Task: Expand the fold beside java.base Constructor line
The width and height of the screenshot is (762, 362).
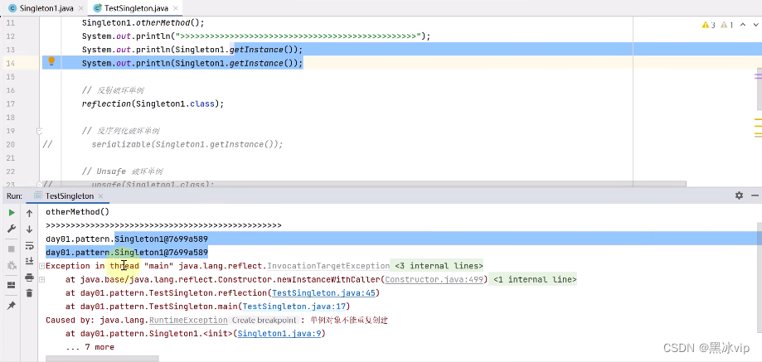Action: [x=41, y=279]
